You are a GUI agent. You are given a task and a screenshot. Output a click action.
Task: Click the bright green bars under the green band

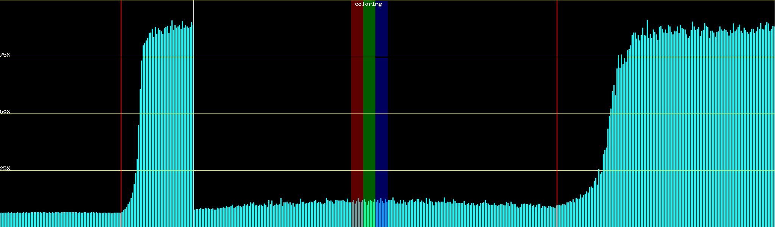(x=369, y=215)
